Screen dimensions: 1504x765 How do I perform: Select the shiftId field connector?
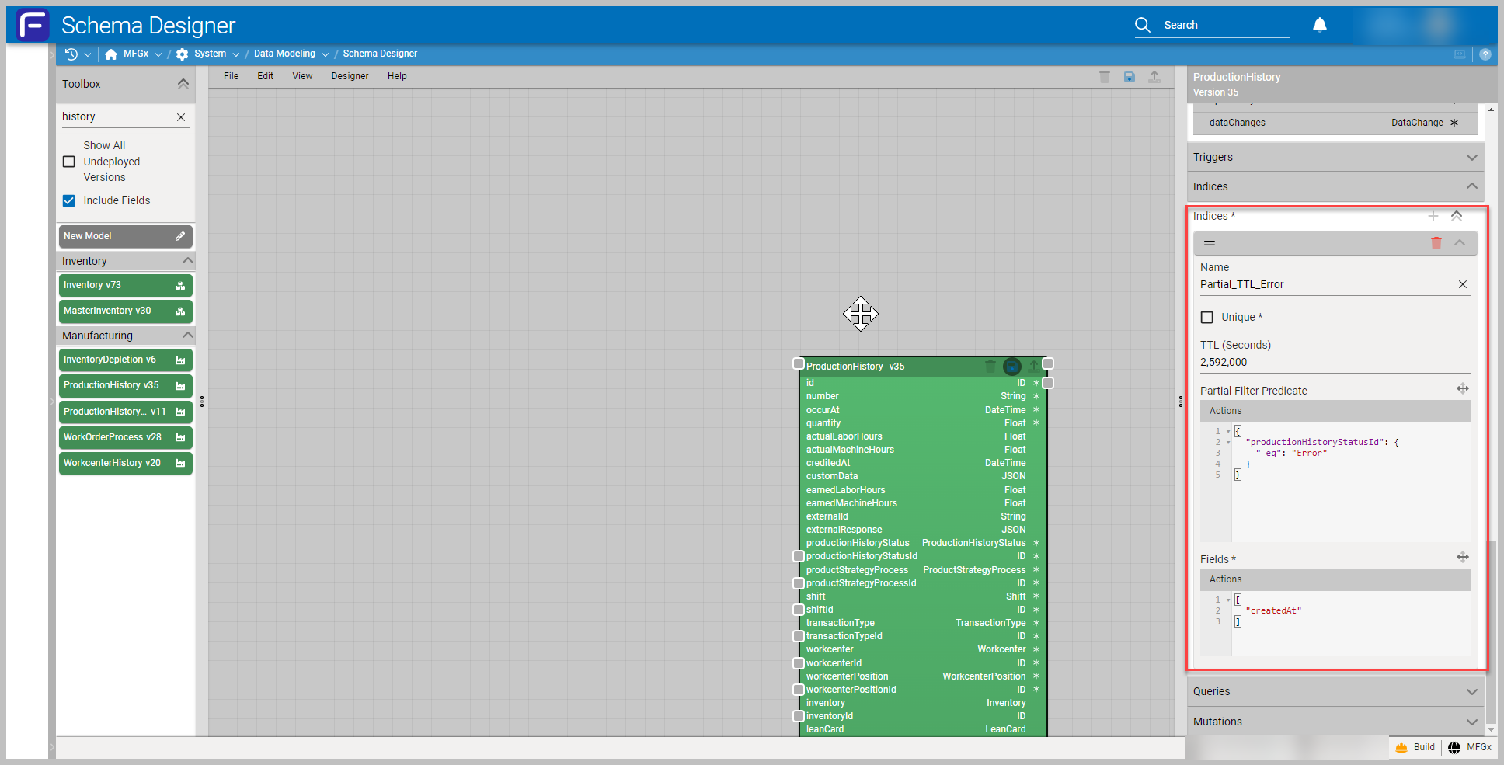[x=798, y=610]
